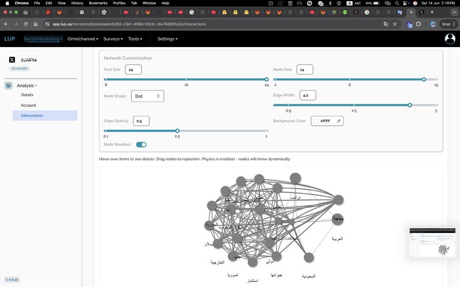This screenshot has width=460, height=287.
Task: Click the blue chat extension icon
Action: pos(409,25)
